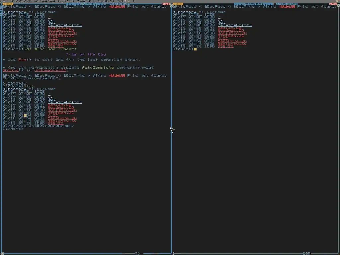The height and width of the screenshot is (255, 340).
Task: Open MENU in the Terminal window
Action: (x=178, y=4)
